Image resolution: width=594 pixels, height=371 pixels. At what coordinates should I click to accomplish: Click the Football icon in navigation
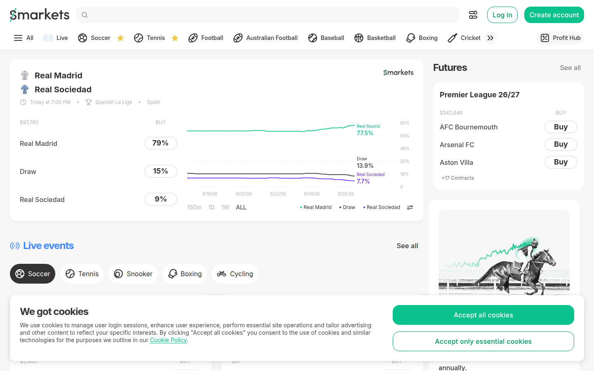click(193, 38)
